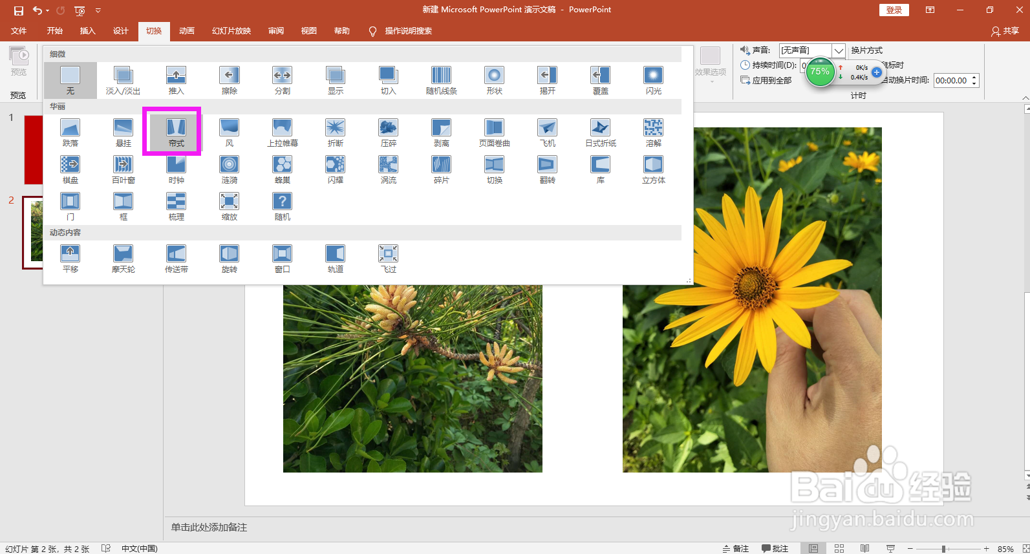Open 备注 notes in status bar
Image resolution: width=1030 pixels, height=554 pixels.
[x=735, y=548]
